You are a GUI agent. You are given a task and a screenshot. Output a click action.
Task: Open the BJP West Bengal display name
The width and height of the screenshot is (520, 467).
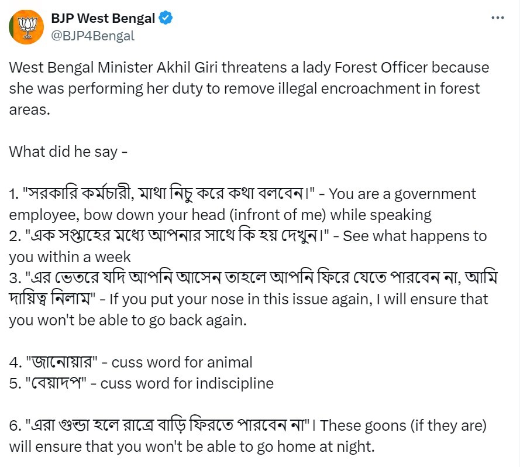[x=103, y=18]
